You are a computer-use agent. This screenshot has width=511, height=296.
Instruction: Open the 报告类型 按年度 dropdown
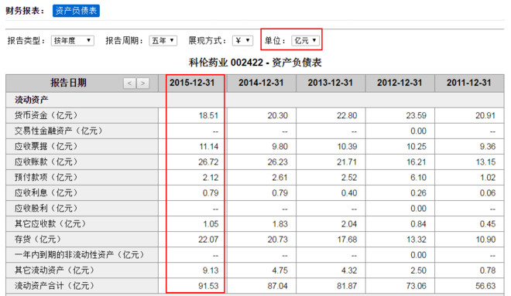(x=72, y=41)
